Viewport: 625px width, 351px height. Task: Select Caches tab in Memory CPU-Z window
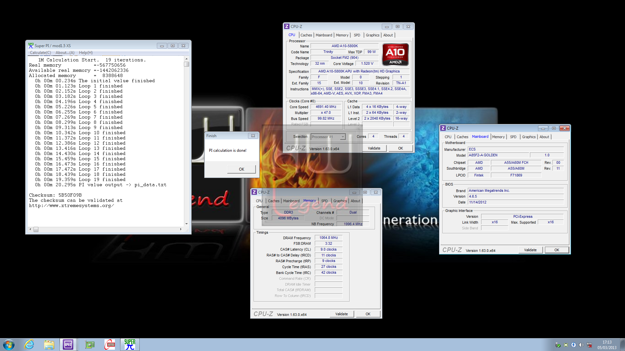[x=274, y=201]
